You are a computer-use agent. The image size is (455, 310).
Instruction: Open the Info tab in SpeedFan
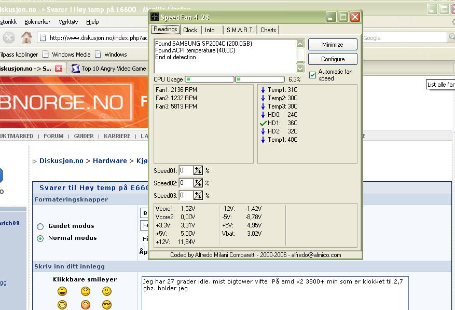(210, 30)
